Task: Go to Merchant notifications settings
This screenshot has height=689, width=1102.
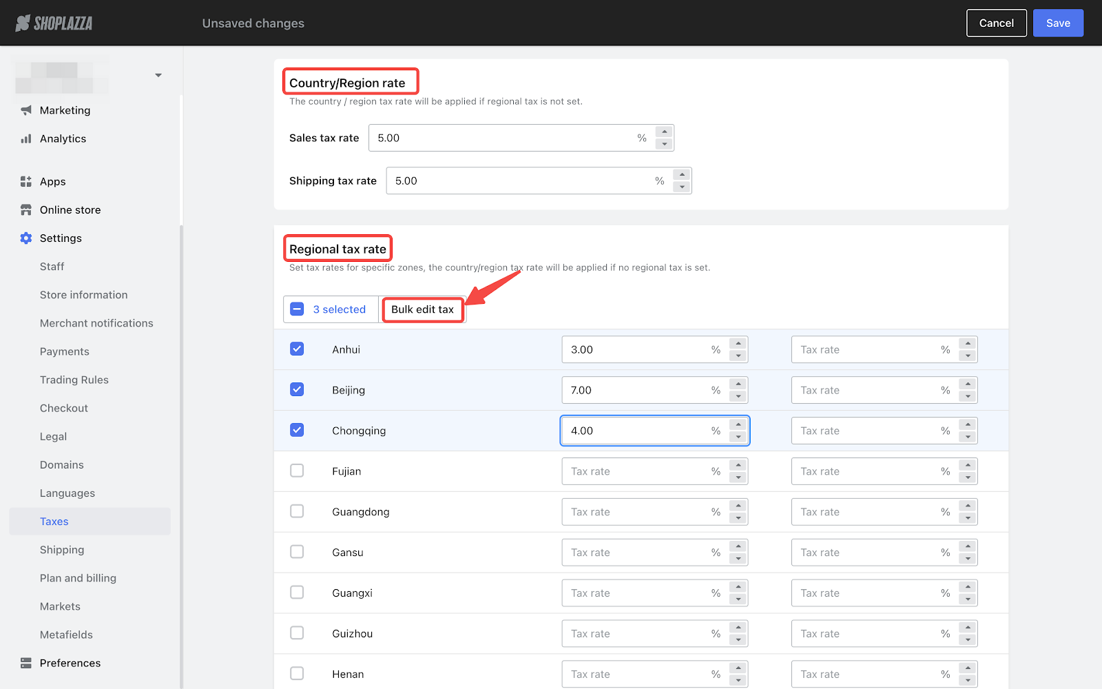Action: click(96, 323)
